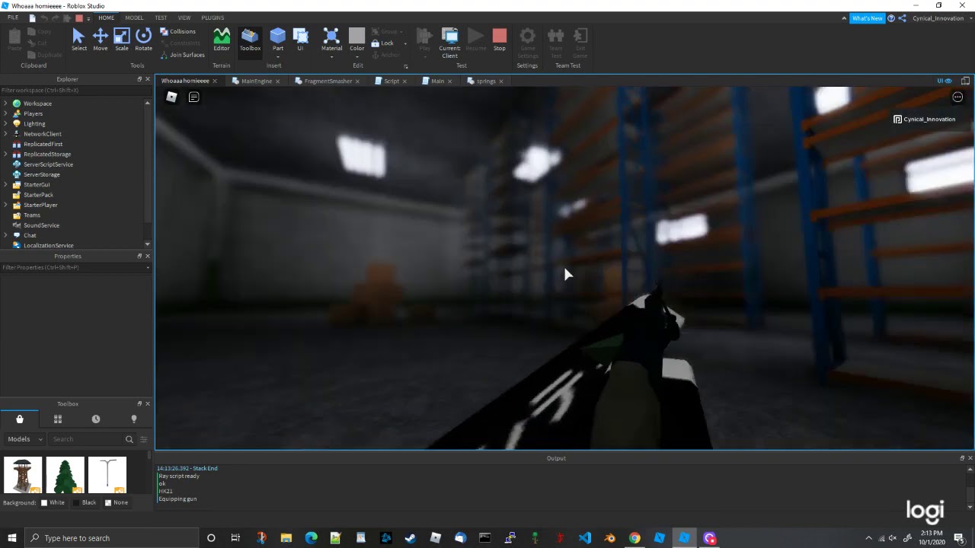
Task: Open the FragmentSmasher script tab
Action: [328, 81]
